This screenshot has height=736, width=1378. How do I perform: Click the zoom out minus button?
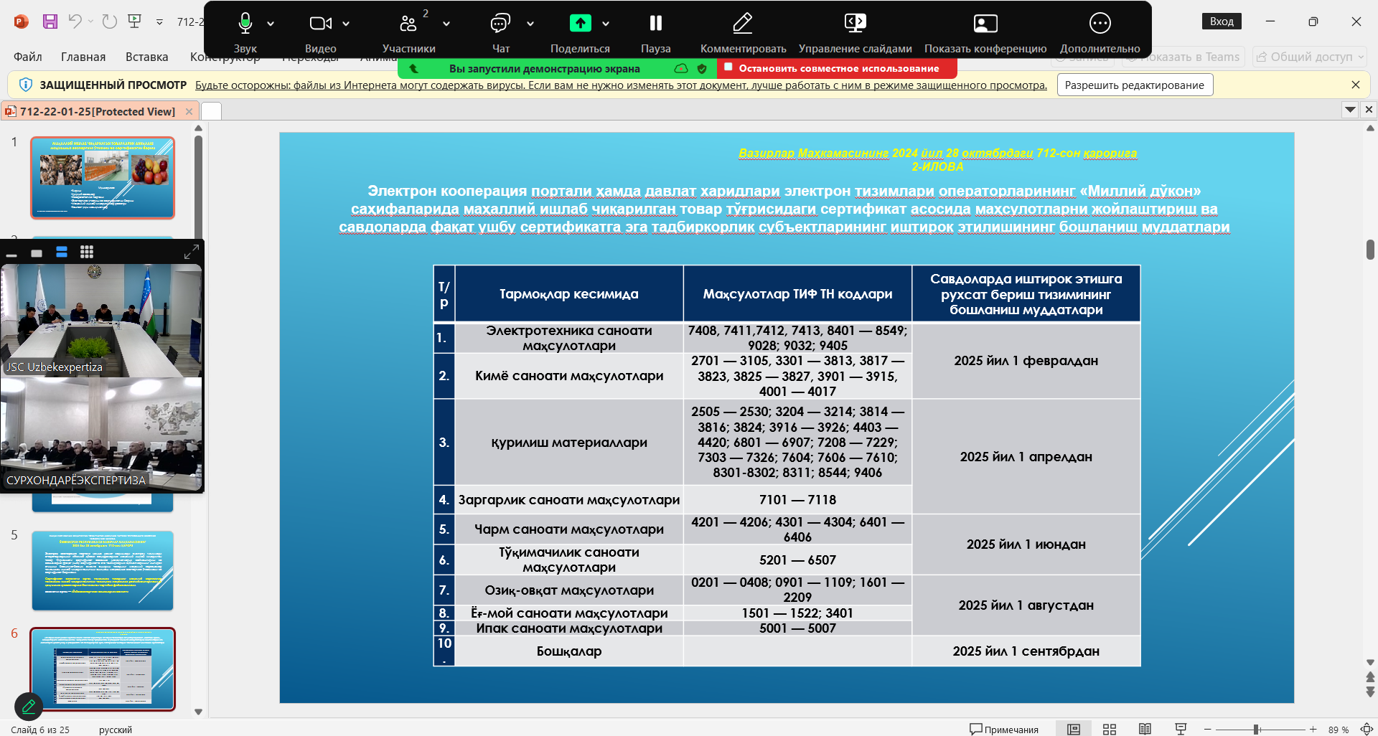pos(1208,729)
